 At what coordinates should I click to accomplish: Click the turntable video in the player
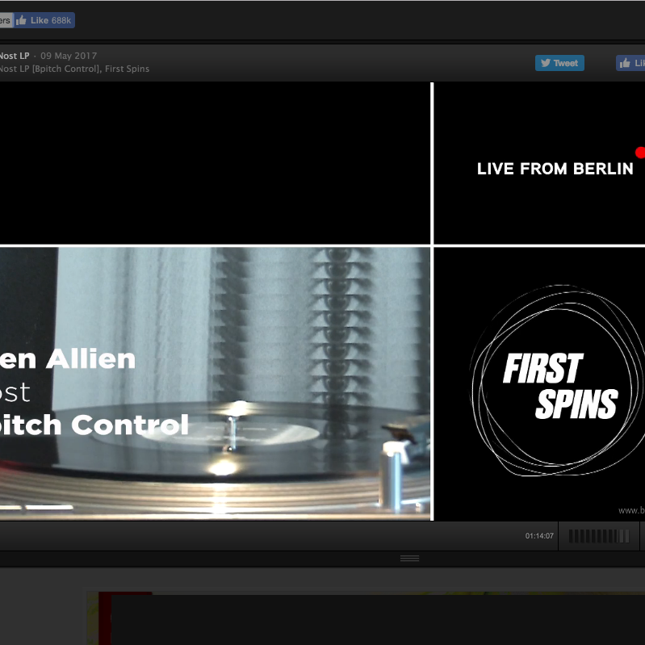coord(215,383)
